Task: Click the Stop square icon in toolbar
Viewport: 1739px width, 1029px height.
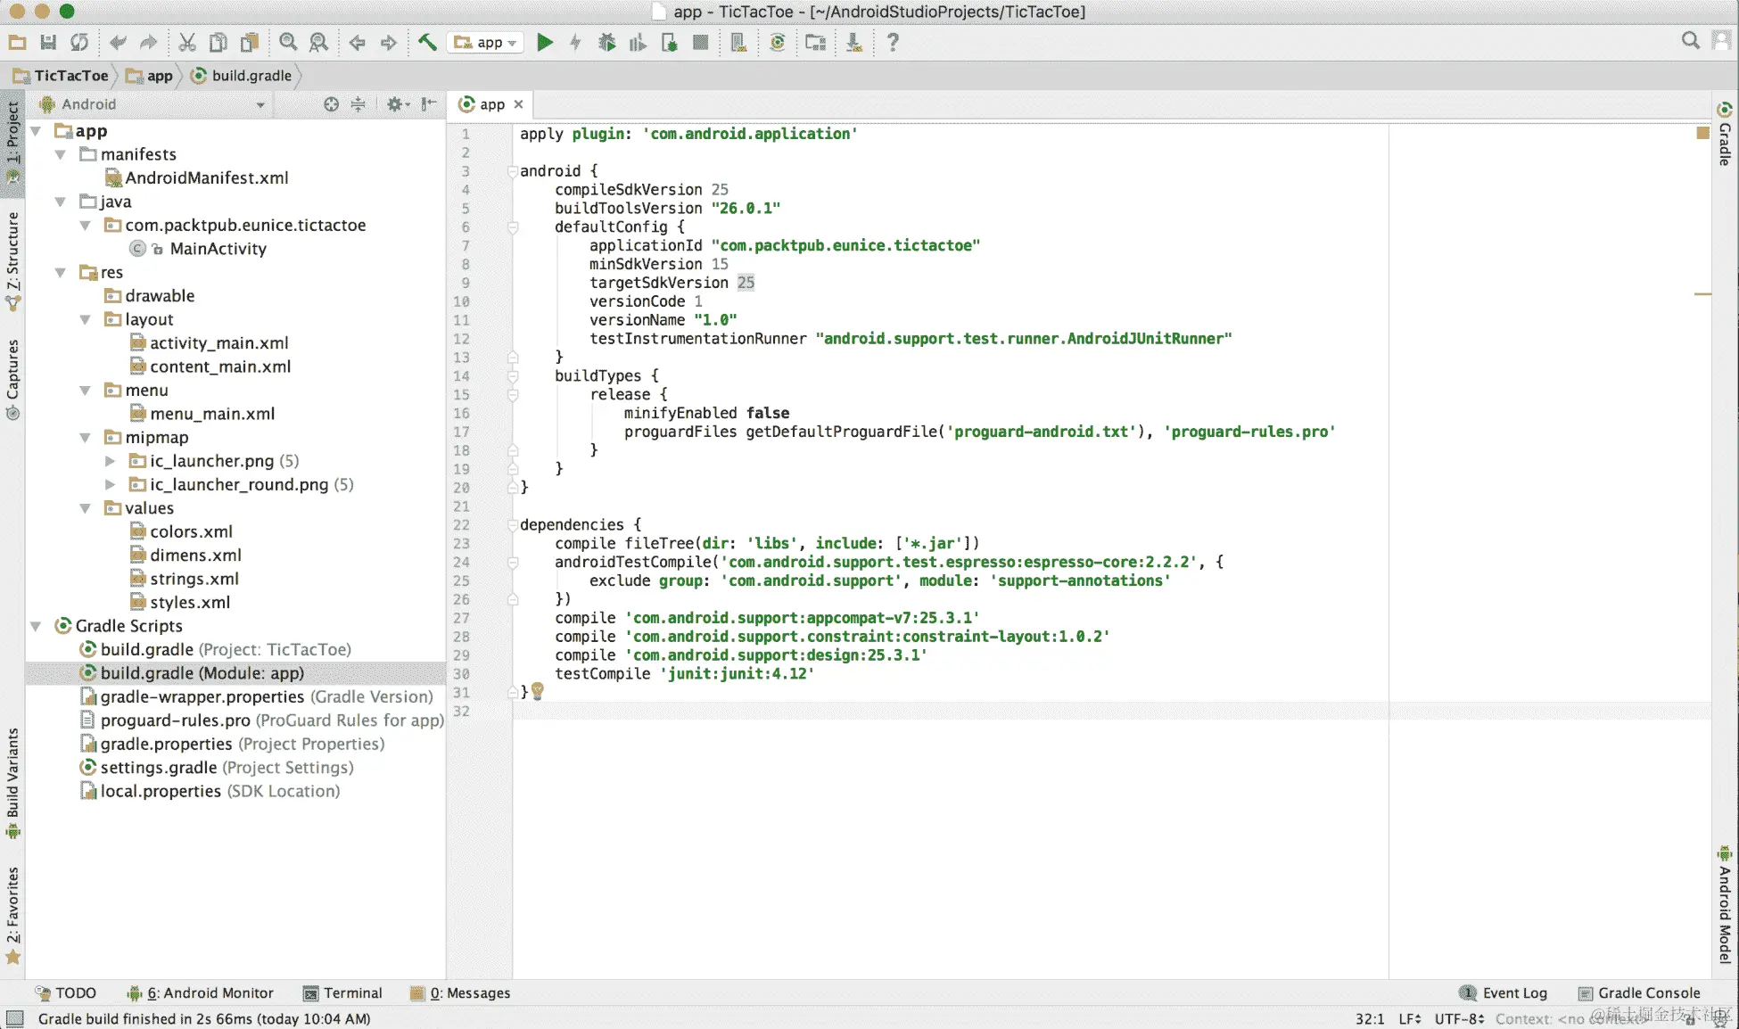Action: pos(701,42)
